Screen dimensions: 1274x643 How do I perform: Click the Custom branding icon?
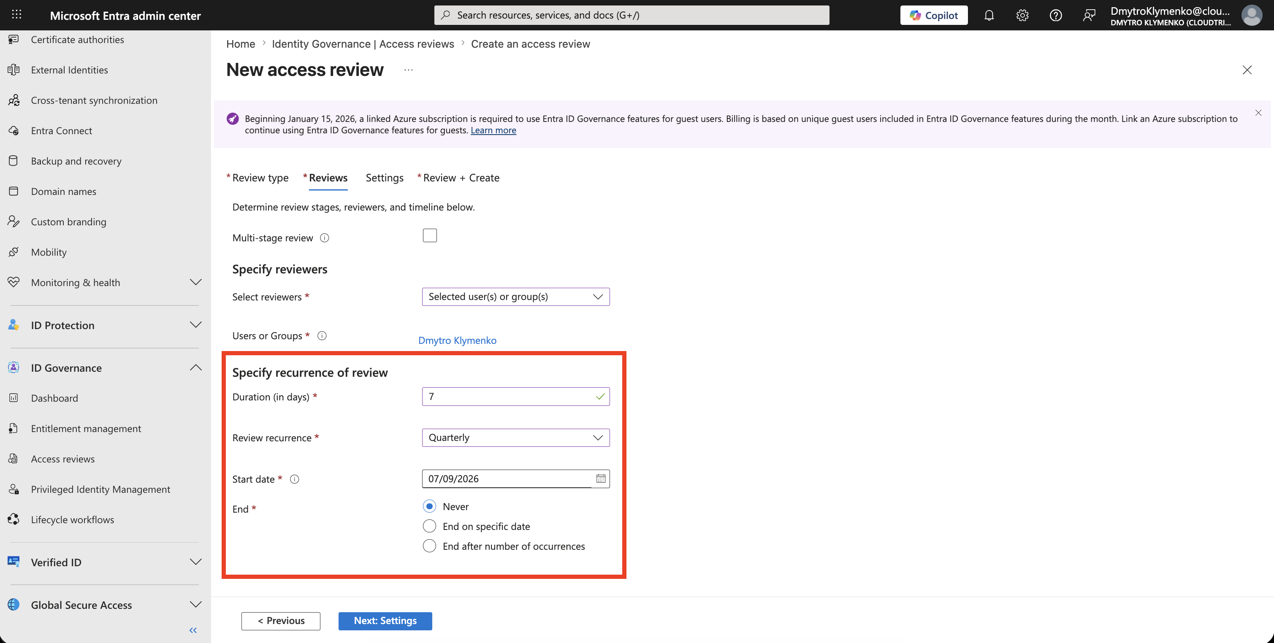[14, 222]
